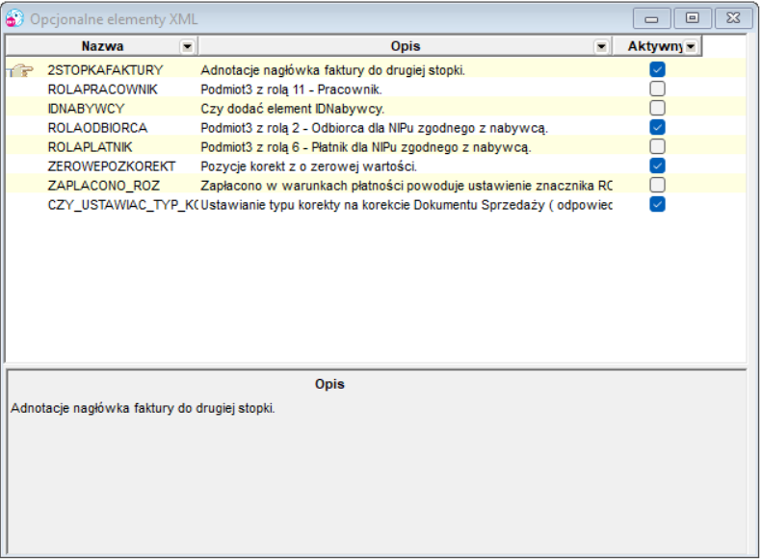The width and height of the screenshot is (761, 560).
Task: Sort by the Nazwa column header
Action: pos(102,46)
